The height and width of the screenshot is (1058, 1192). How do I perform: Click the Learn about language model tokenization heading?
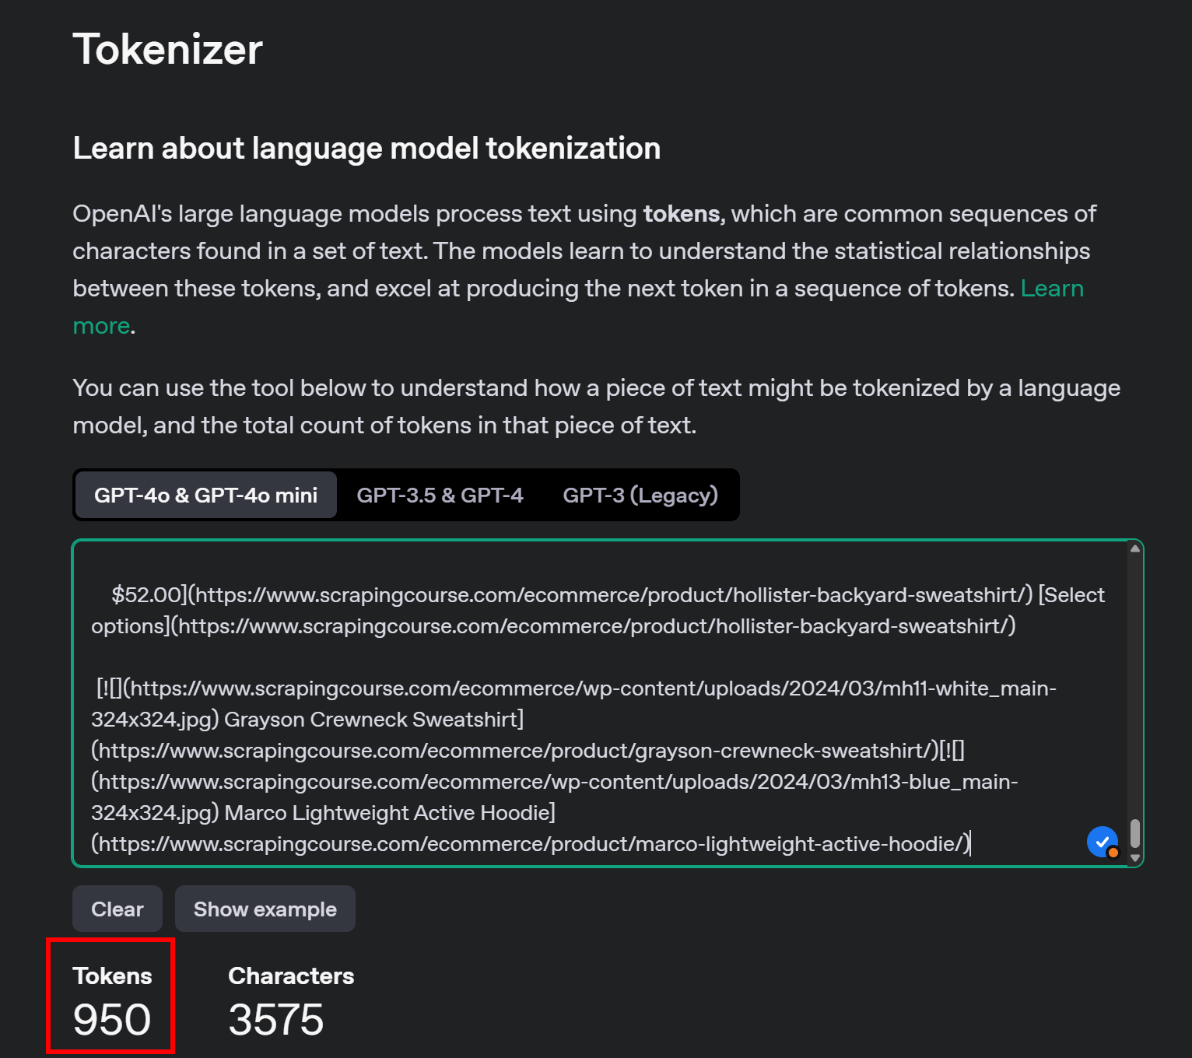tap(366, 149)
